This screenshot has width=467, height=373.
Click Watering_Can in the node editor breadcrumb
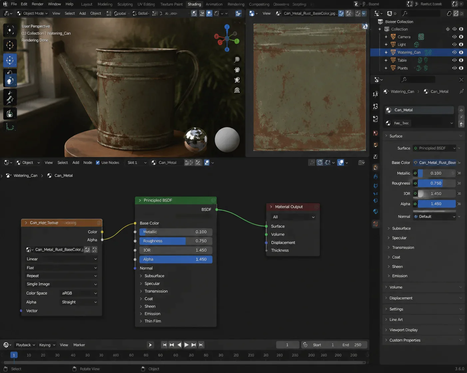tap(25, 176)
